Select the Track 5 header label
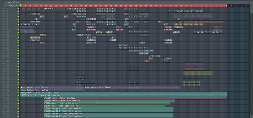Screen dimensions: 253x118 [x=5, y=19]
